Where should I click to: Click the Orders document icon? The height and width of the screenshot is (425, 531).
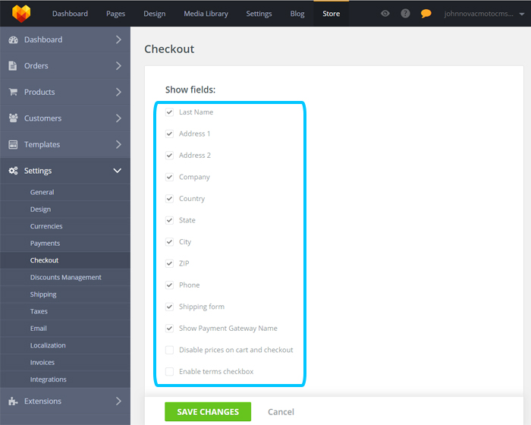13,66
